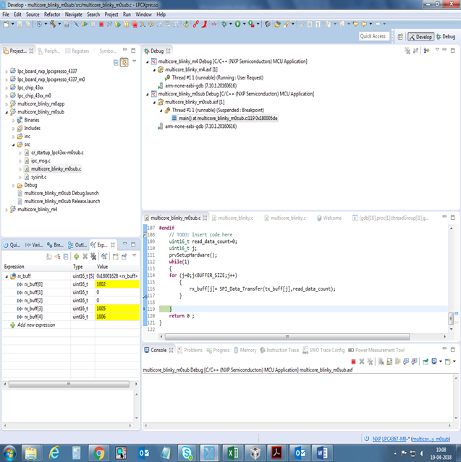Click the Resume all debug sessions icon
Image resolution: width=461 pixels, height=462 pixels.
[118, 25]
